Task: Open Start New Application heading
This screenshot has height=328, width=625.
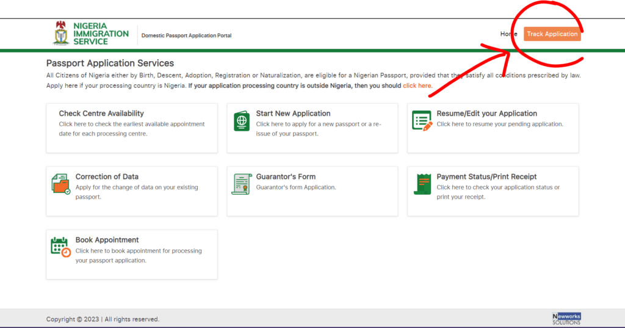Action: point(293,114)
